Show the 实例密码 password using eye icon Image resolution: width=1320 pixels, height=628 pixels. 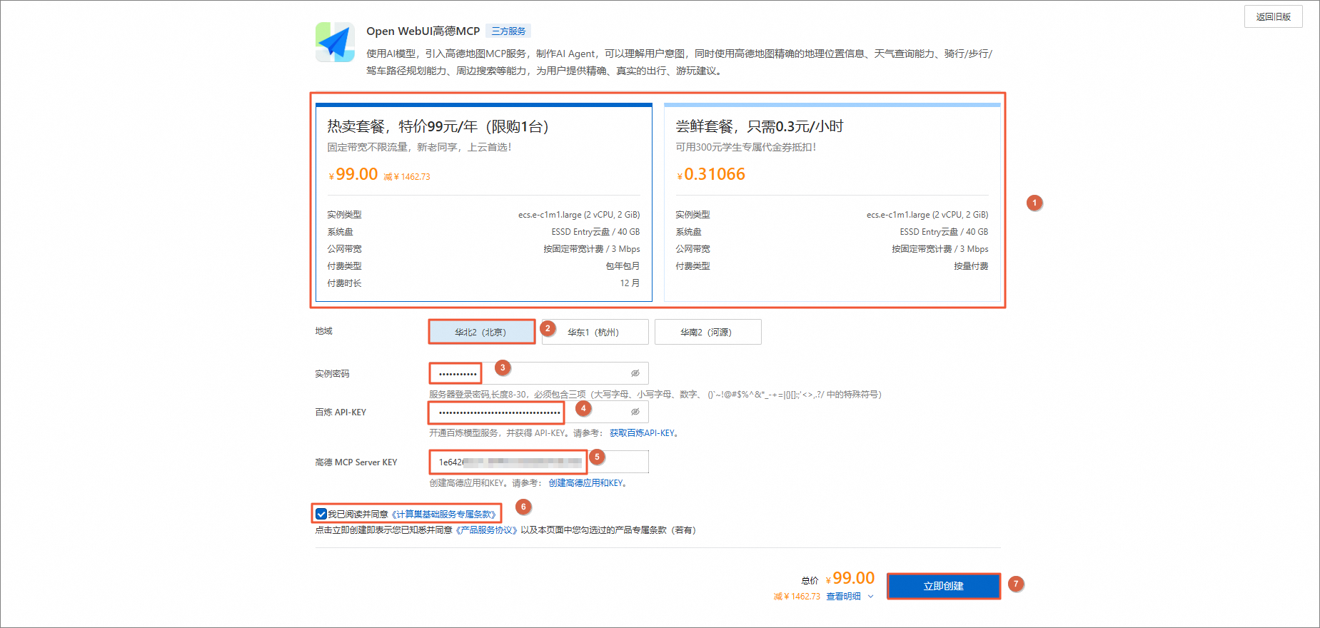pos(635,373)
